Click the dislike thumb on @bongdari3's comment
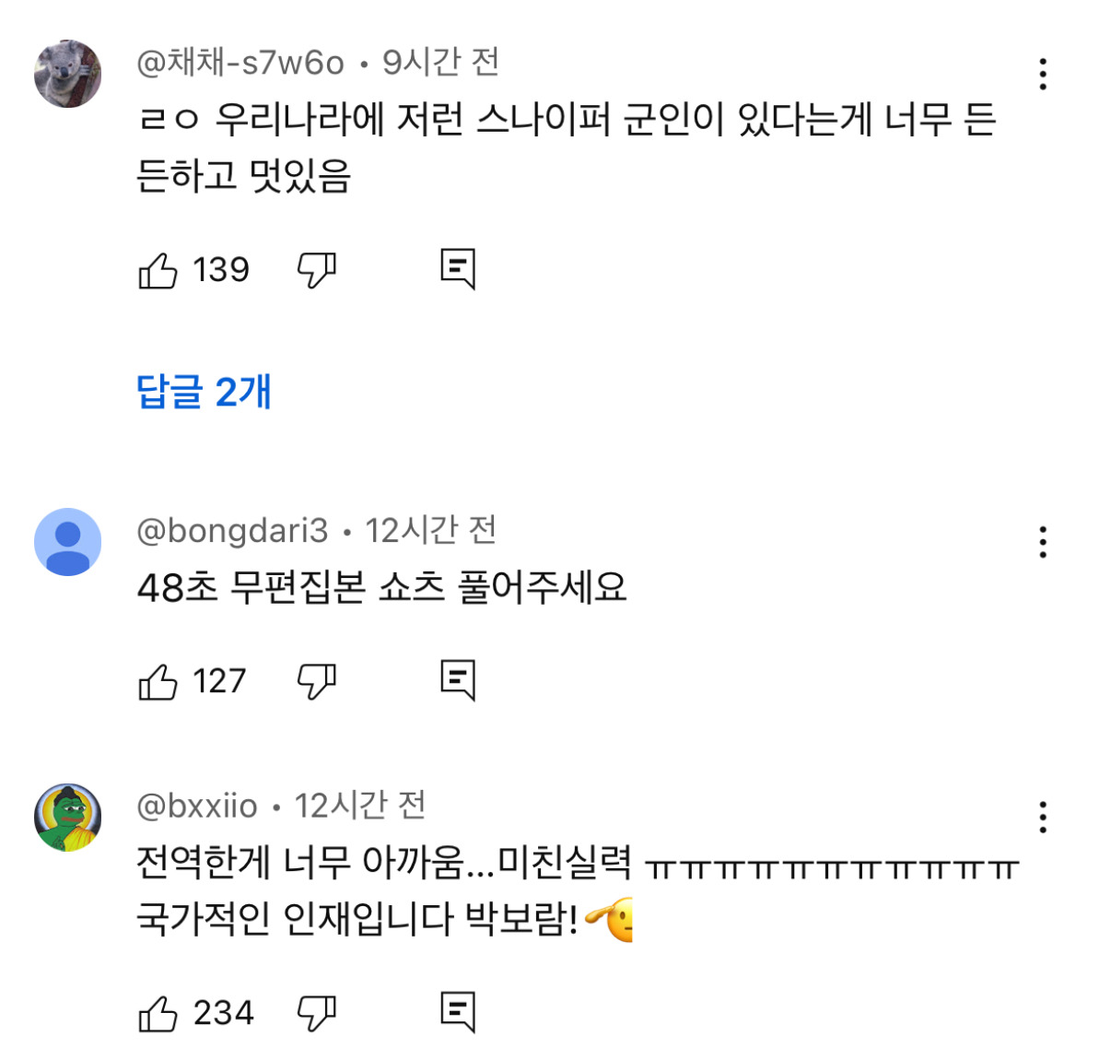This screenshot has width=1111, height=1060. [314, 681]
